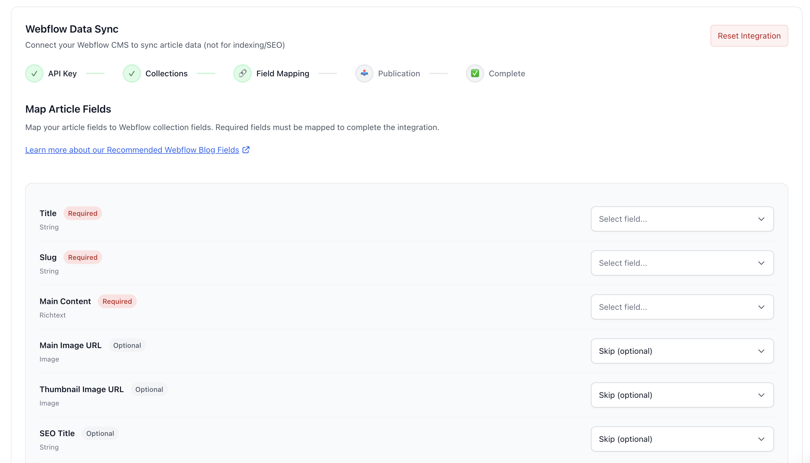Click the Reset Integration button
The width and height of the screenshot is (810, 463).
(749, 36)
